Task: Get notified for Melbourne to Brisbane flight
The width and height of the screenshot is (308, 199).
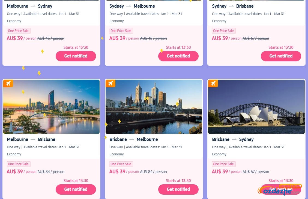Action: coord(76,189)
